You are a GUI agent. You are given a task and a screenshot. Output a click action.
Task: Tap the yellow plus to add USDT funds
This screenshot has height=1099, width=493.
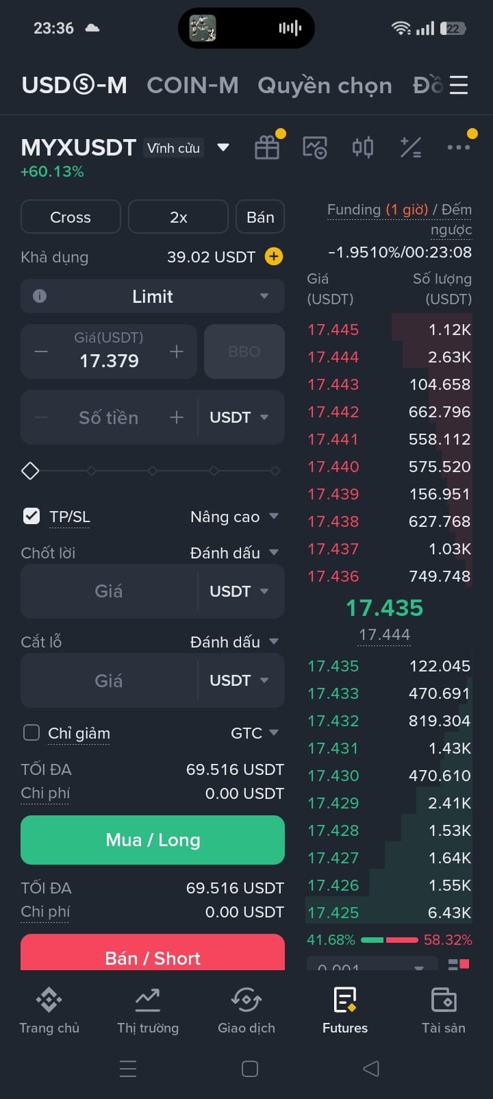(x=273, y=257)
